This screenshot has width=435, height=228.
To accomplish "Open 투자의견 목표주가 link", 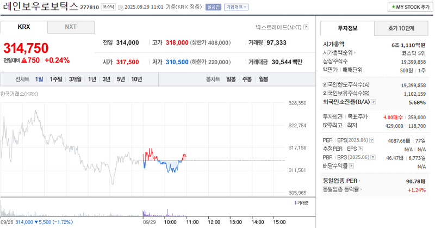I will click(x=345, y=117).
